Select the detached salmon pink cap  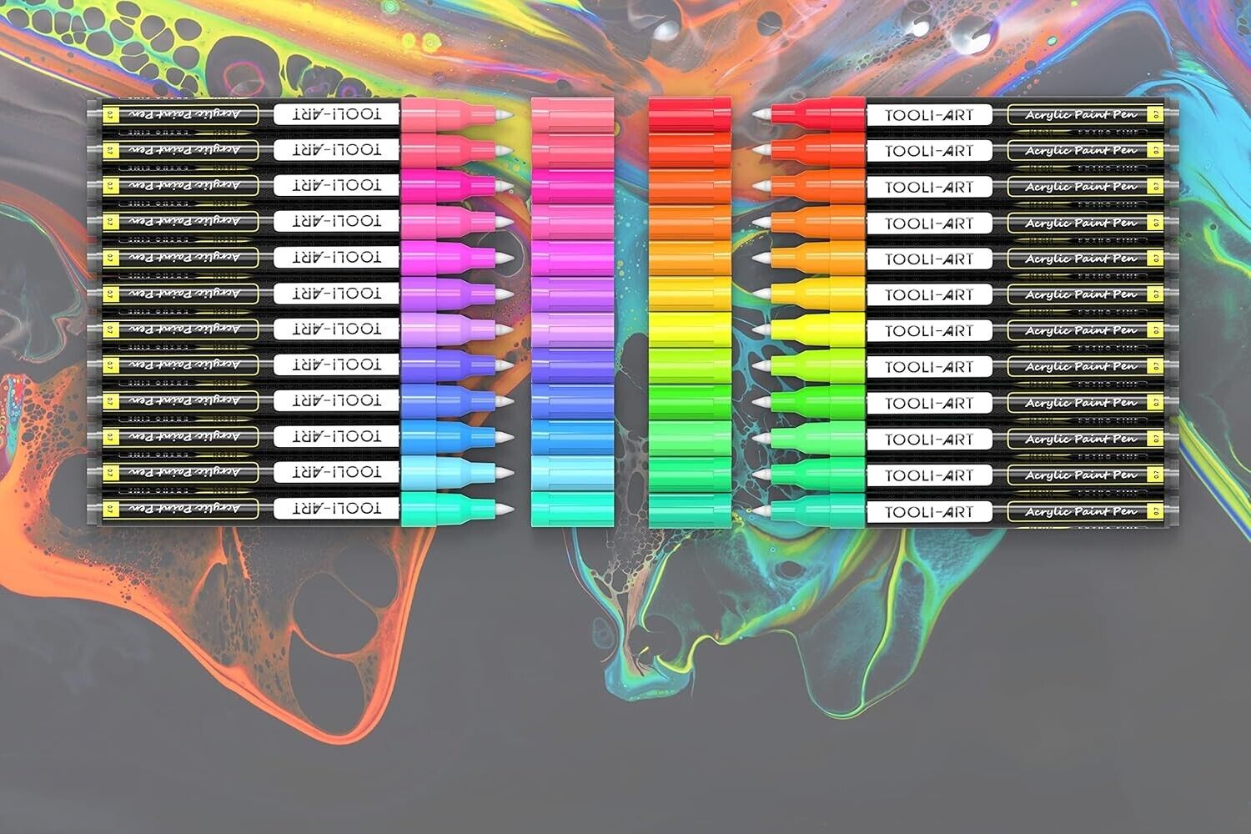(x=572, y=114)
